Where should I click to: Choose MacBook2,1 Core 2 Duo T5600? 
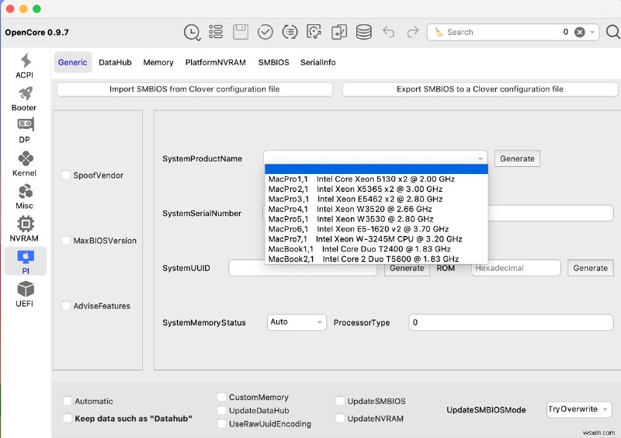(376, 259)
